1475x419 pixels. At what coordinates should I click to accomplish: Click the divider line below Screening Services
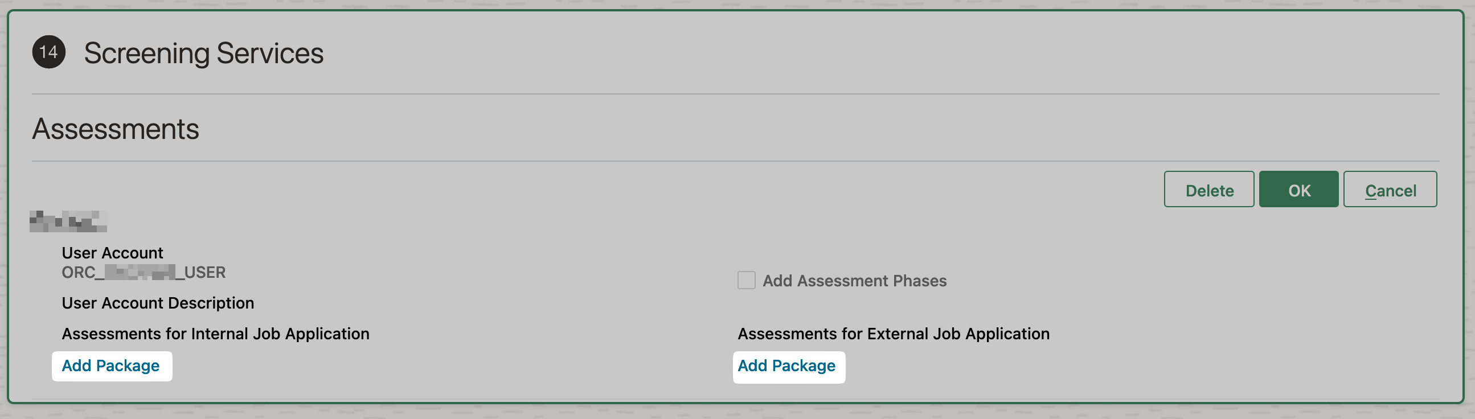pos(735,94)
